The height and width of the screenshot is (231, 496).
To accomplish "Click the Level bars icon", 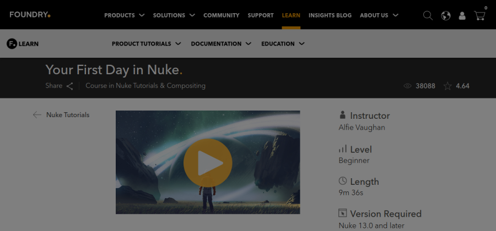I will pos(343,148).
